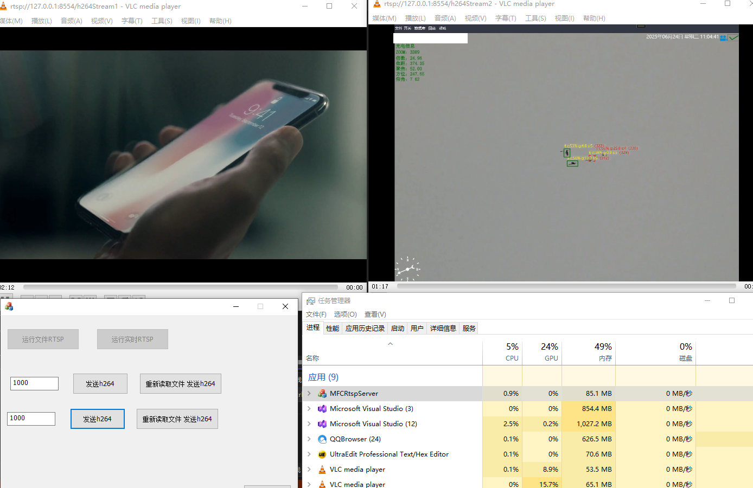Expand the Microsoft Visual Studio (3) group
The width and height of the screenshot is (753, 488).
pyautogui.click(x=309, y=409)
